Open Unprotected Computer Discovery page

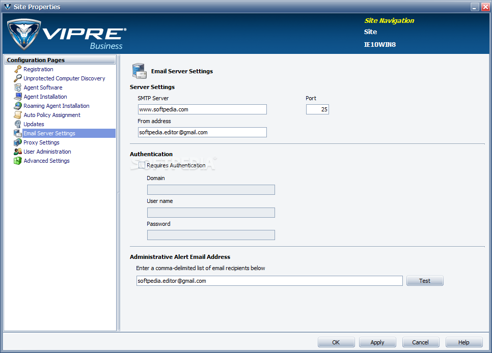coord(64,78)
